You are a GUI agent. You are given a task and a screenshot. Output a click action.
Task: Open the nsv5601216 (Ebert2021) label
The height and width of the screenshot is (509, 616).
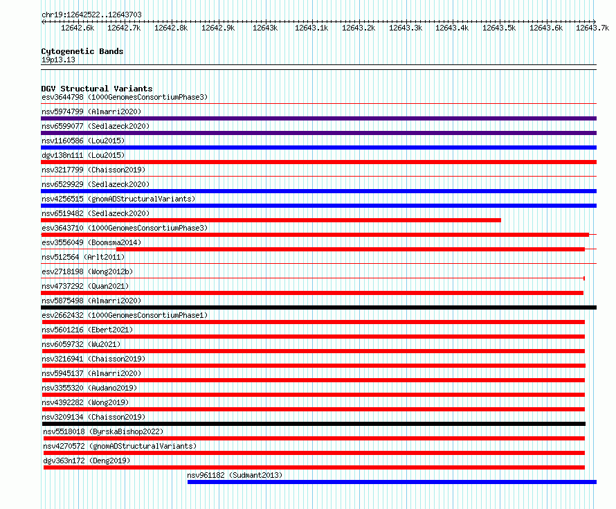(x=87, y=330)
